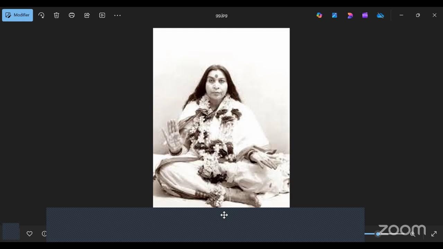
Task: Open the three-dots more options menu
Action: tap(117, 15)
